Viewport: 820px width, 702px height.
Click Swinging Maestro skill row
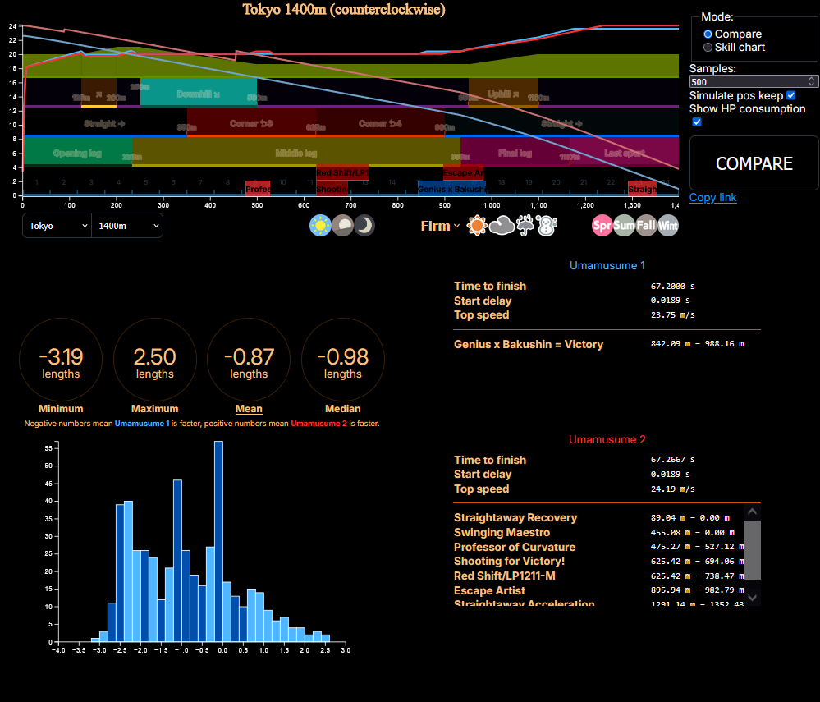pos(598,532)
